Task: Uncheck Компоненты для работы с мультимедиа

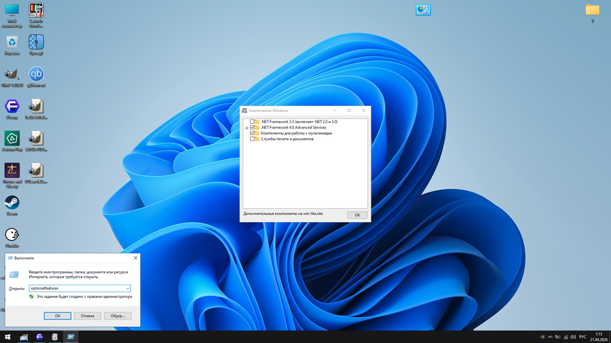Action: [x=252, y=134]
